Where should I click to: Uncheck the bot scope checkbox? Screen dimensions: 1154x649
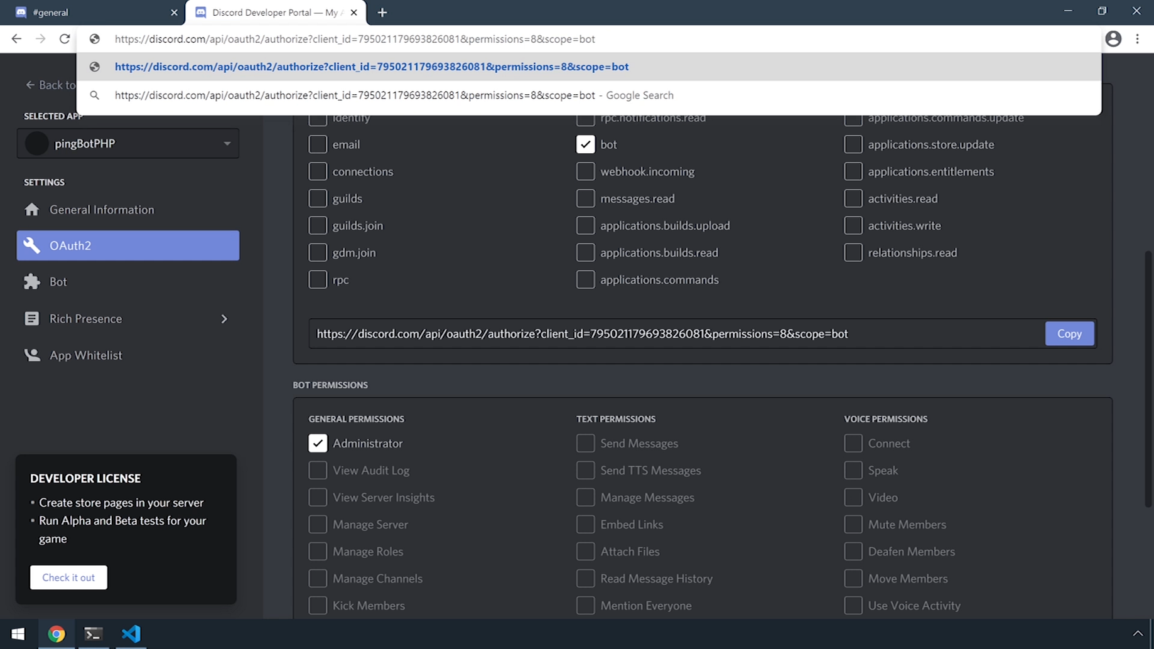coord(585,144)
